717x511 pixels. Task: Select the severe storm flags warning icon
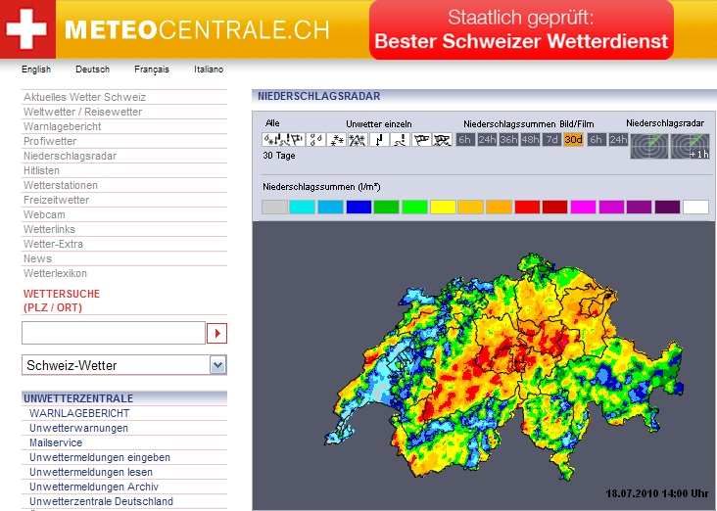click(x=442, y=139)
